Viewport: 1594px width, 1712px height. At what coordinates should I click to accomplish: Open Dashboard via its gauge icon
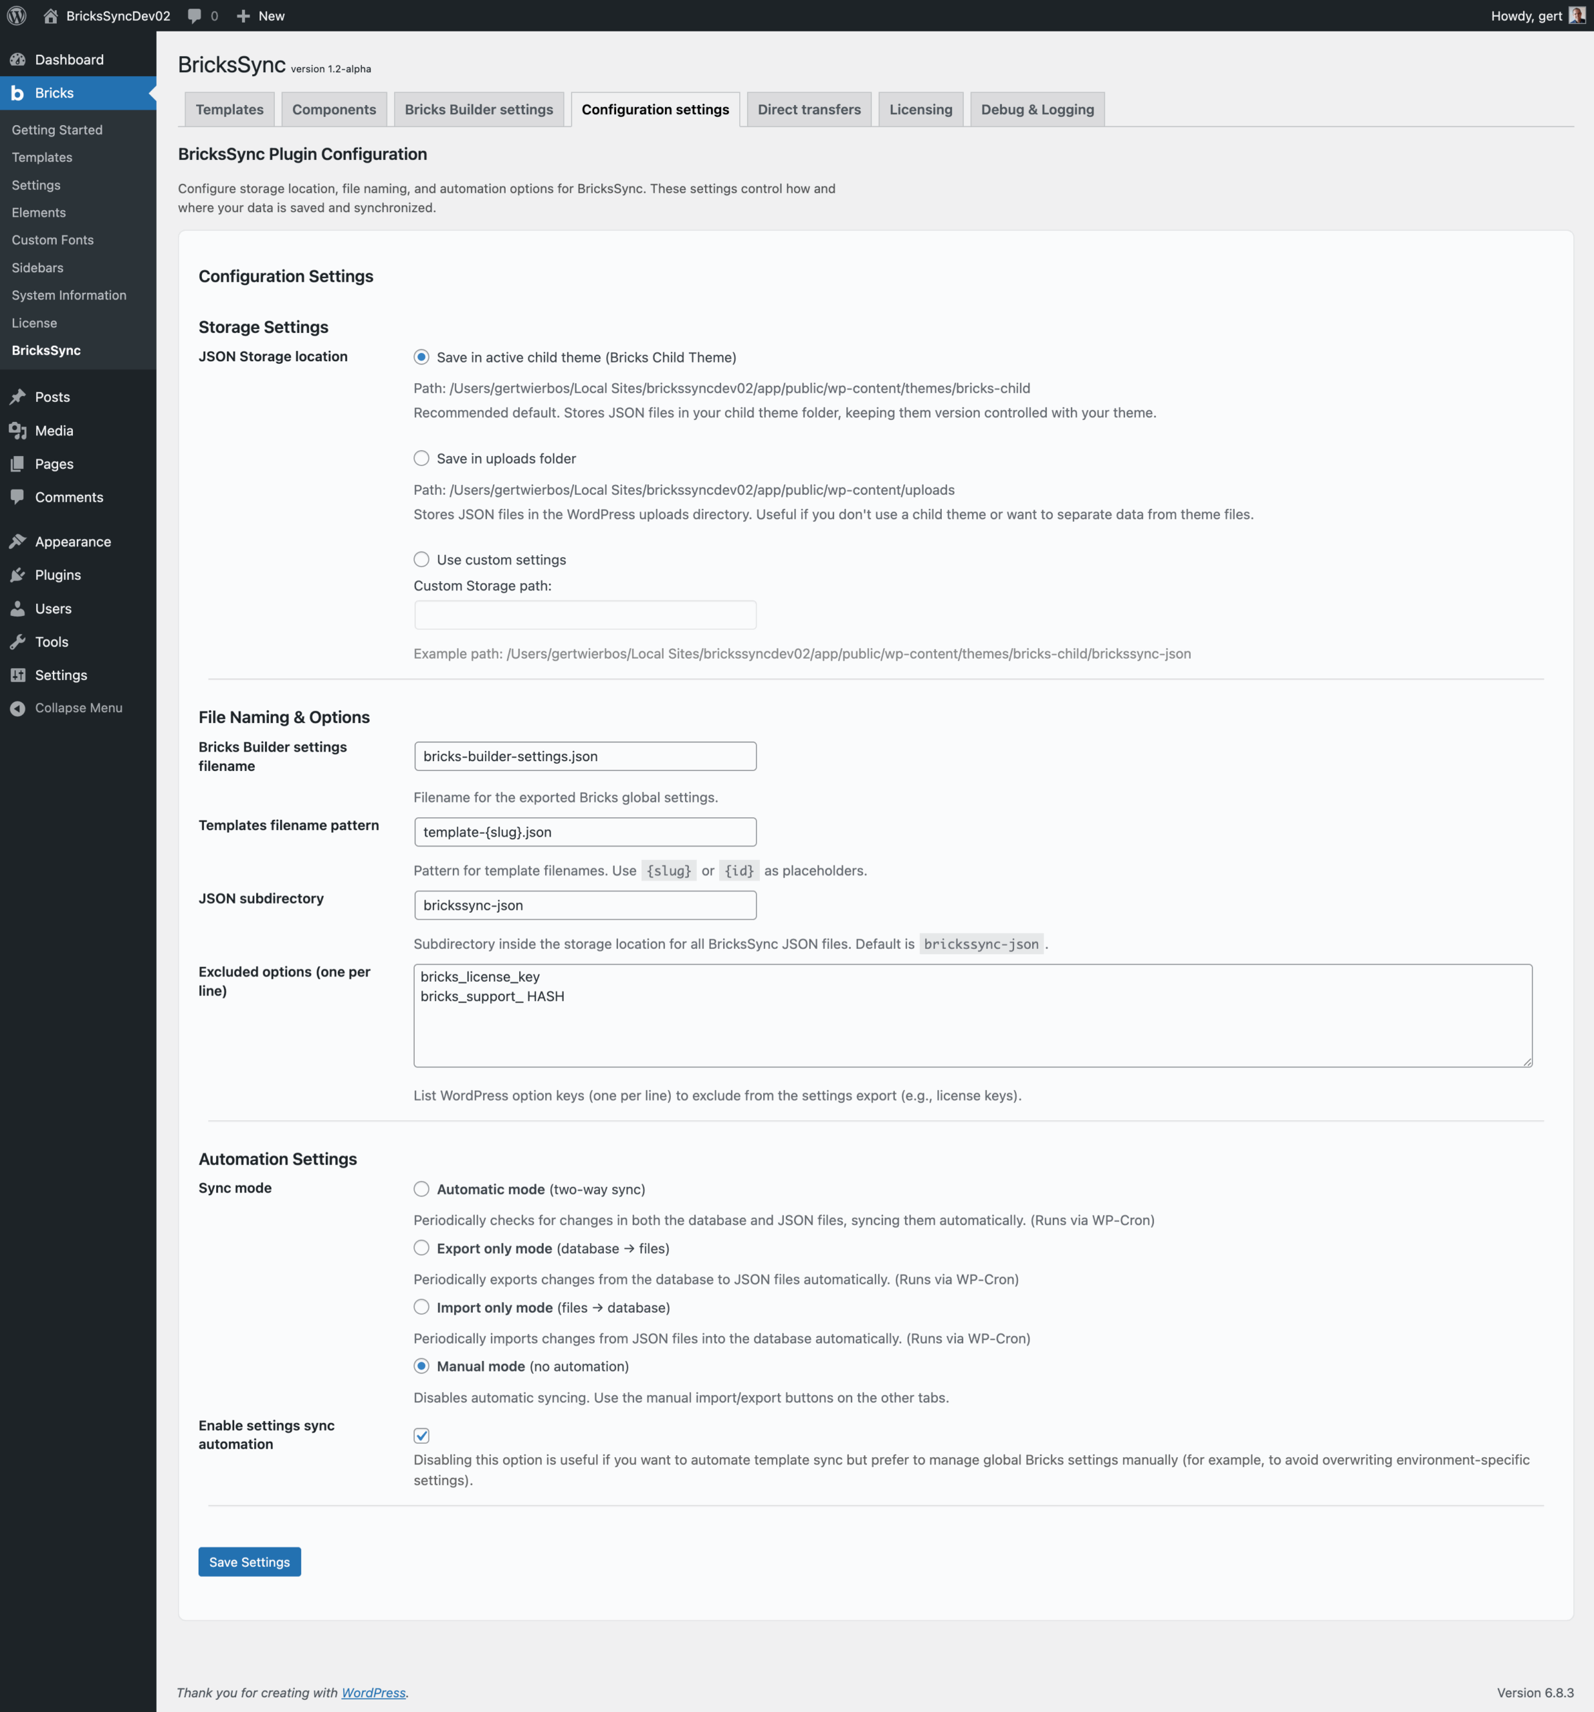pyautogui.click(x=17, y=60)
